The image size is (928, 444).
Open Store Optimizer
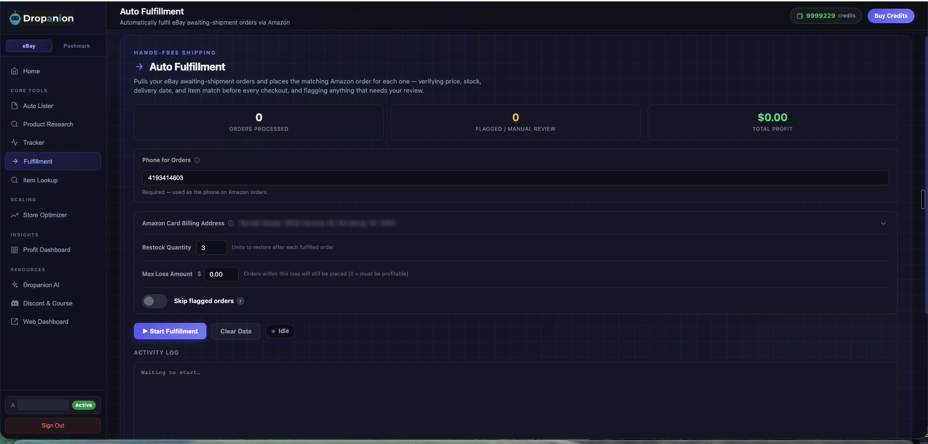tap(53, 215)
